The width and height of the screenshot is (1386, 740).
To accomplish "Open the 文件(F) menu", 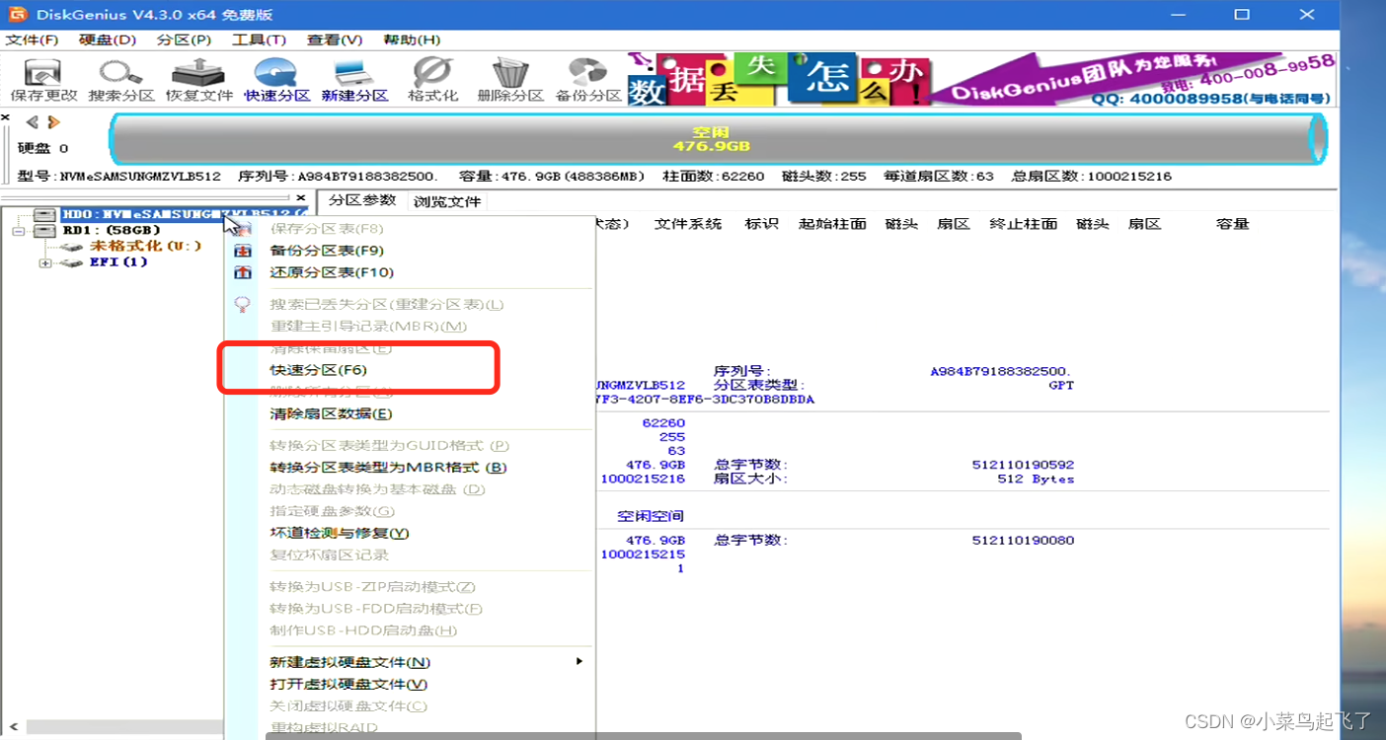I will click(32, 39).
